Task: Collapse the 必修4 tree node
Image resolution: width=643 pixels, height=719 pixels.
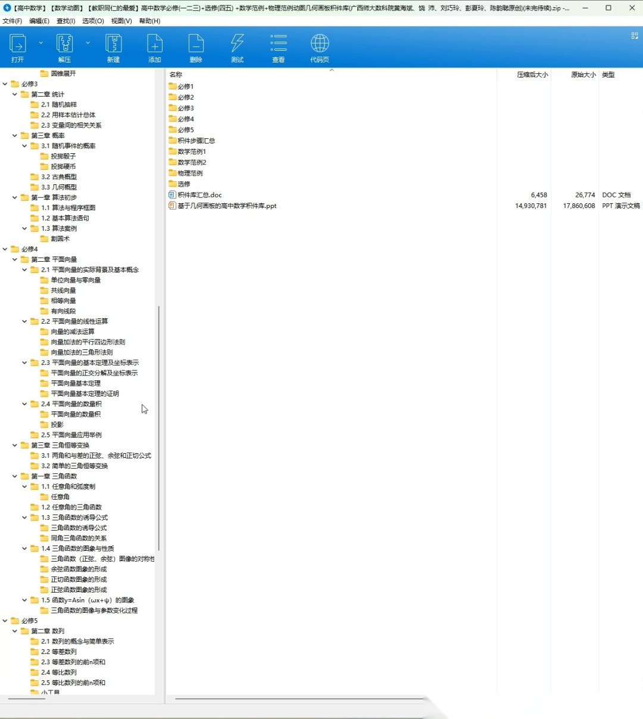Action: 5,249
